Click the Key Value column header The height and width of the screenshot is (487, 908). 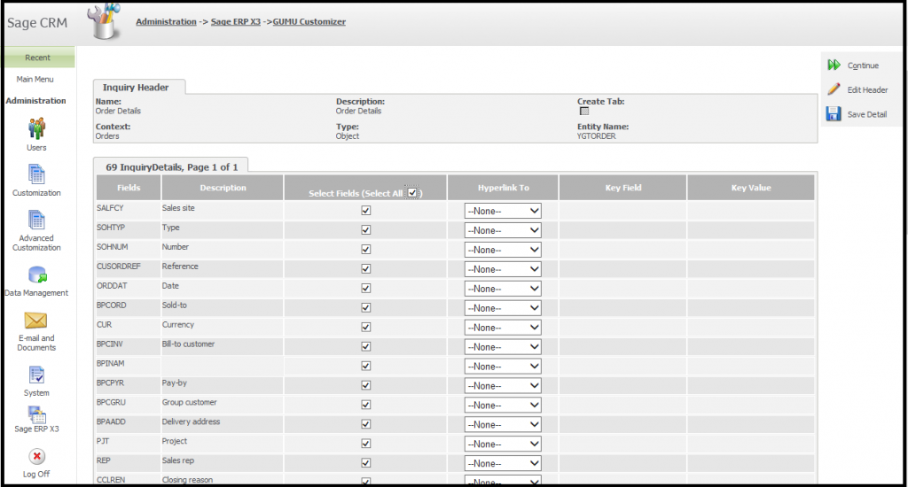pos(751,188)
